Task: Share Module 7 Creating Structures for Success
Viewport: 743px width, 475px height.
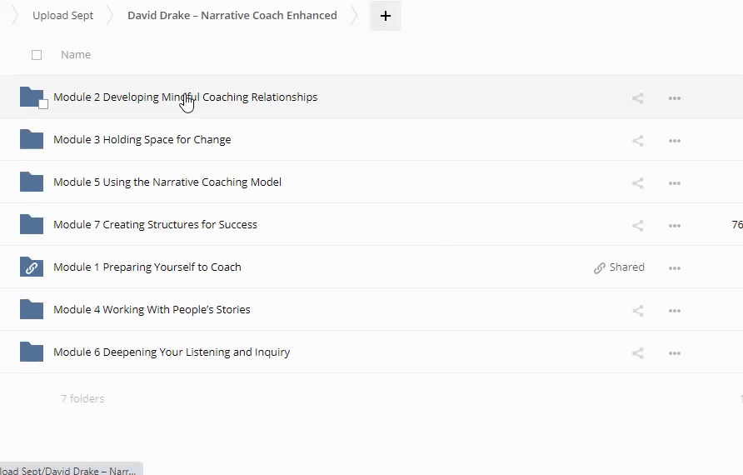Action: [x=637, y=226]
